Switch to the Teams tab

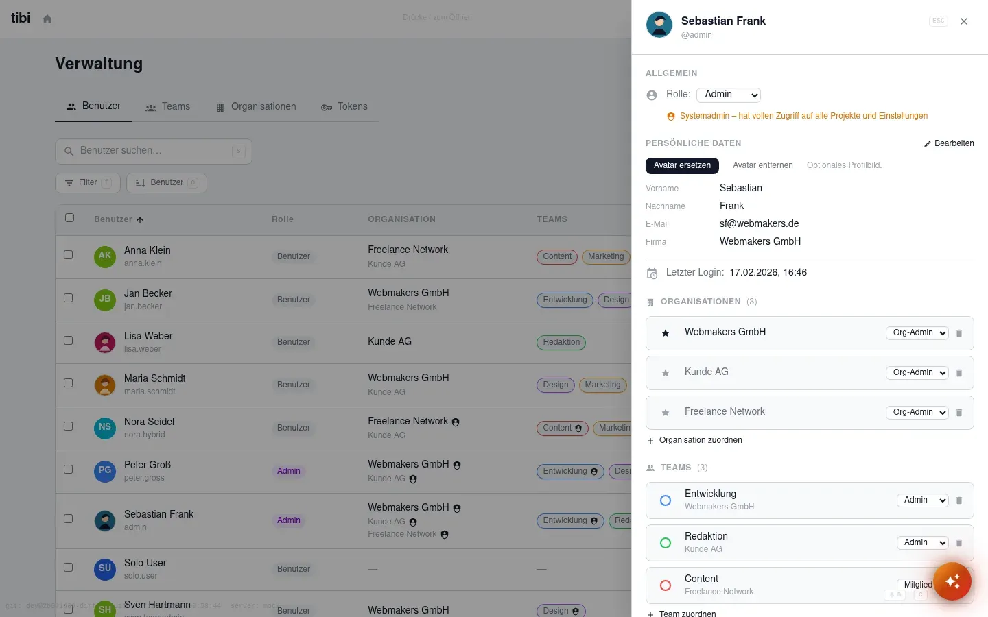pos(168,106)
